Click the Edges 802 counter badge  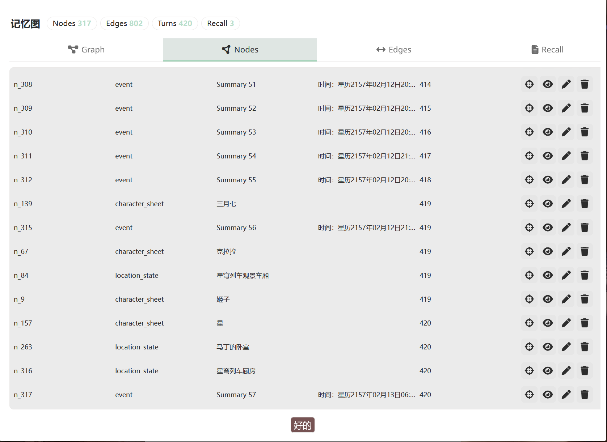(x=124, y=24)
